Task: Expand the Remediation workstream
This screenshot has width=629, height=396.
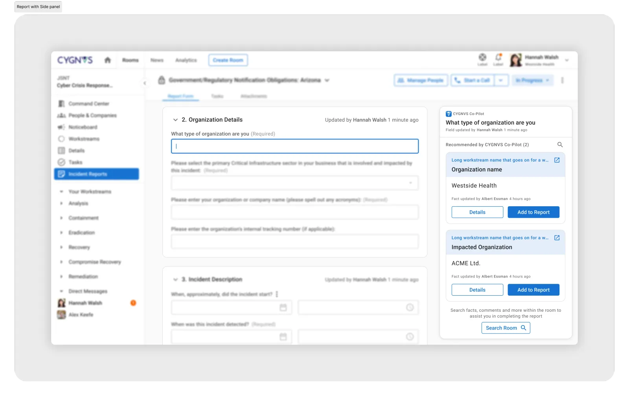Action: tap(61, 277)
